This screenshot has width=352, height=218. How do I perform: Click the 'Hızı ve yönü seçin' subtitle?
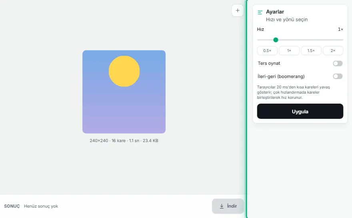pos(287,20)
